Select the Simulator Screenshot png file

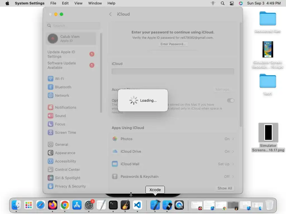point(268,138)
